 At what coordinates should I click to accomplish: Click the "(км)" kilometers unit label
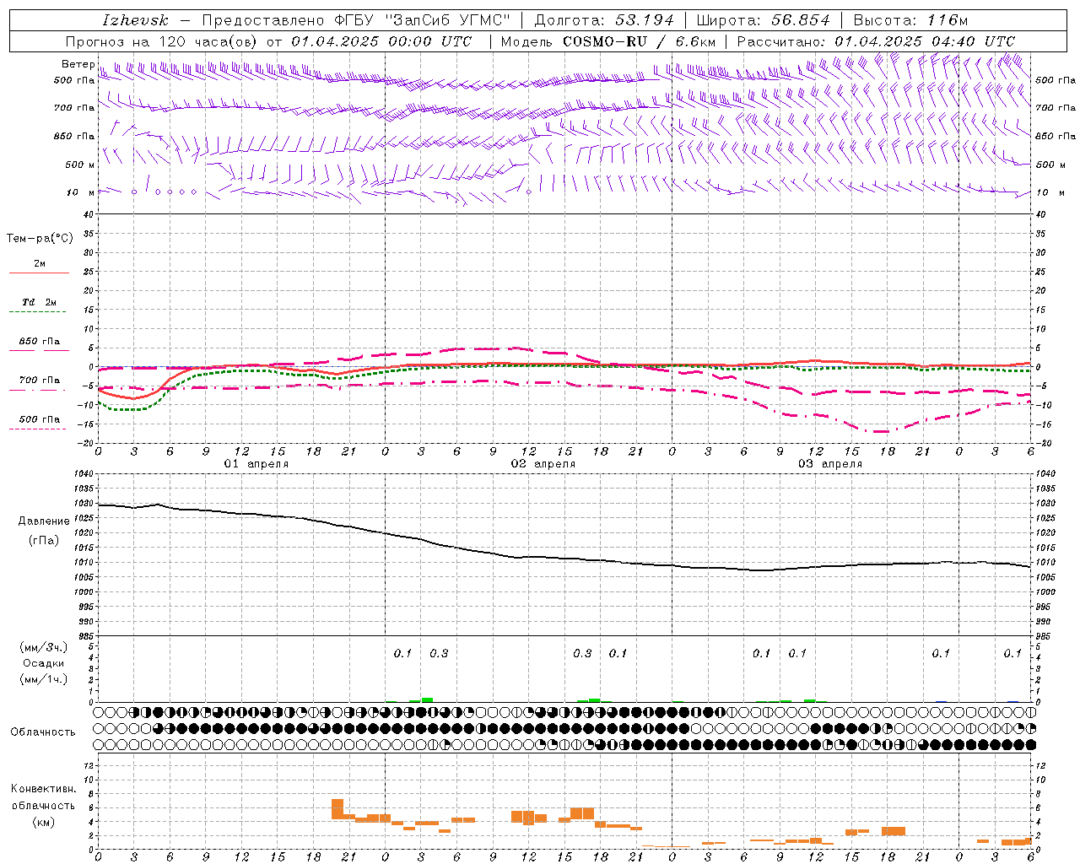[44, 822]
